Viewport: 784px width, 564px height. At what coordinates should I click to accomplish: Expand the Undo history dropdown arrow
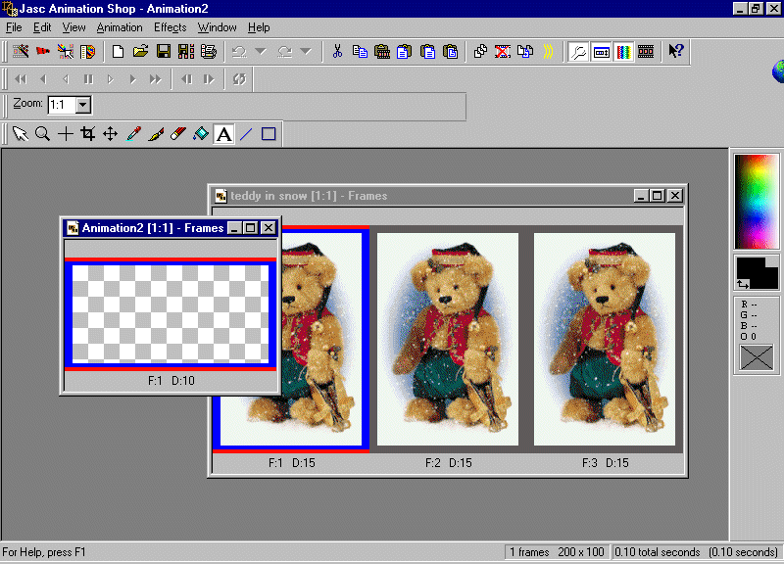(x=261, y=51)
